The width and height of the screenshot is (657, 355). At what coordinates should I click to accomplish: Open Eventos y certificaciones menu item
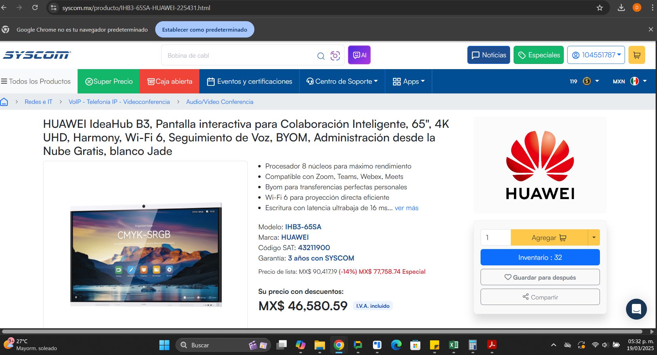250,81
